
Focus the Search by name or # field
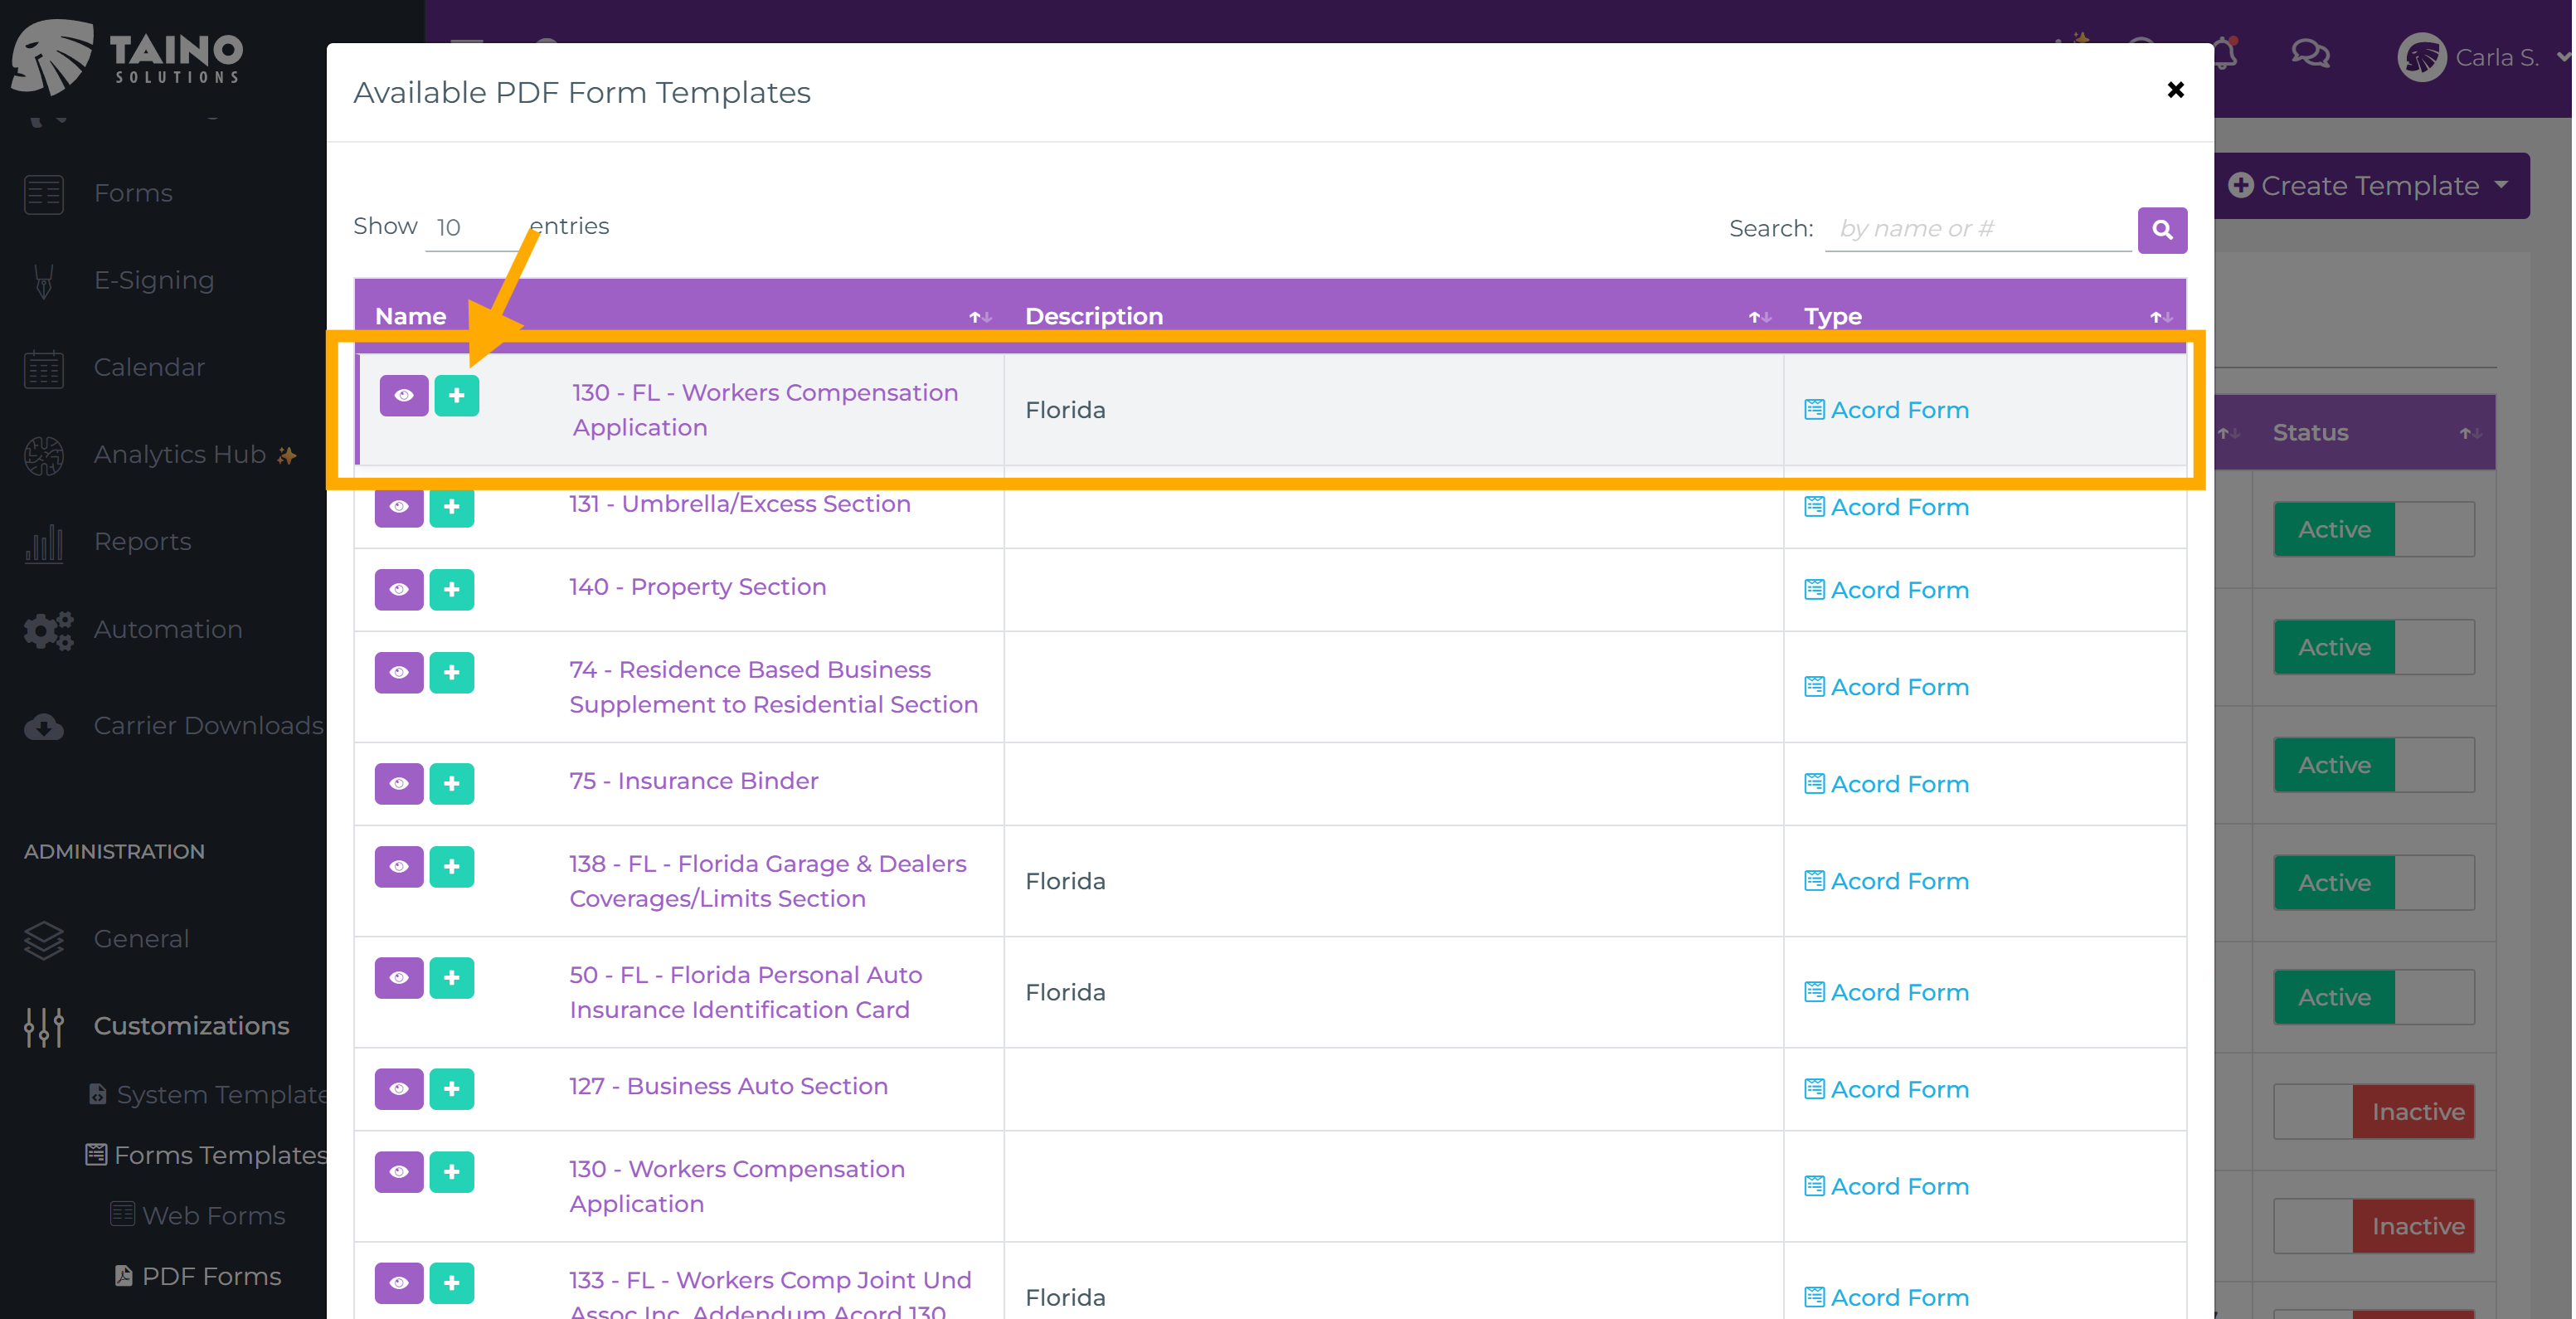tap(1976, 229)
